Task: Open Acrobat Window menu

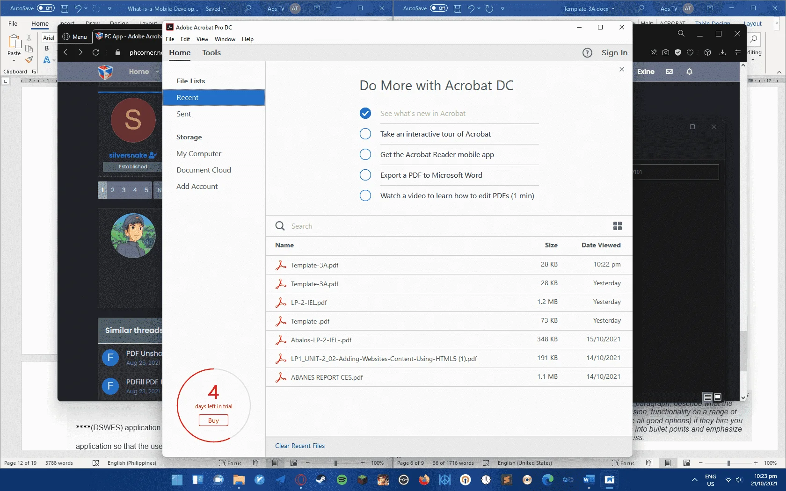Action: click(225, 39)
